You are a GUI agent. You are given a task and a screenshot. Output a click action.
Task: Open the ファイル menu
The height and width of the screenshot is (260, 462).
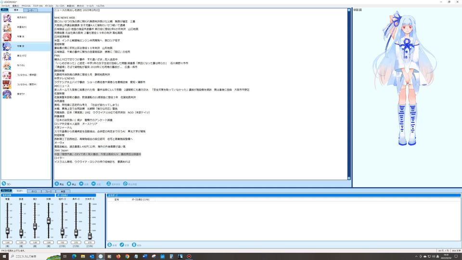(x=5, y=6)
